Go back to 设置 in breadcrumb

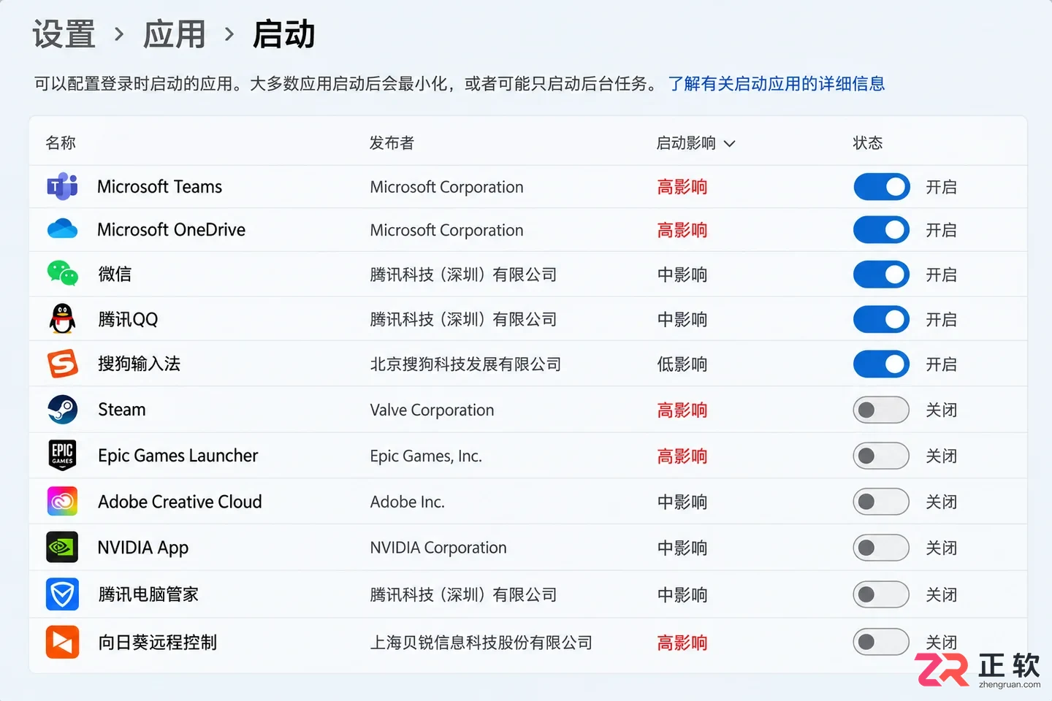64,34
